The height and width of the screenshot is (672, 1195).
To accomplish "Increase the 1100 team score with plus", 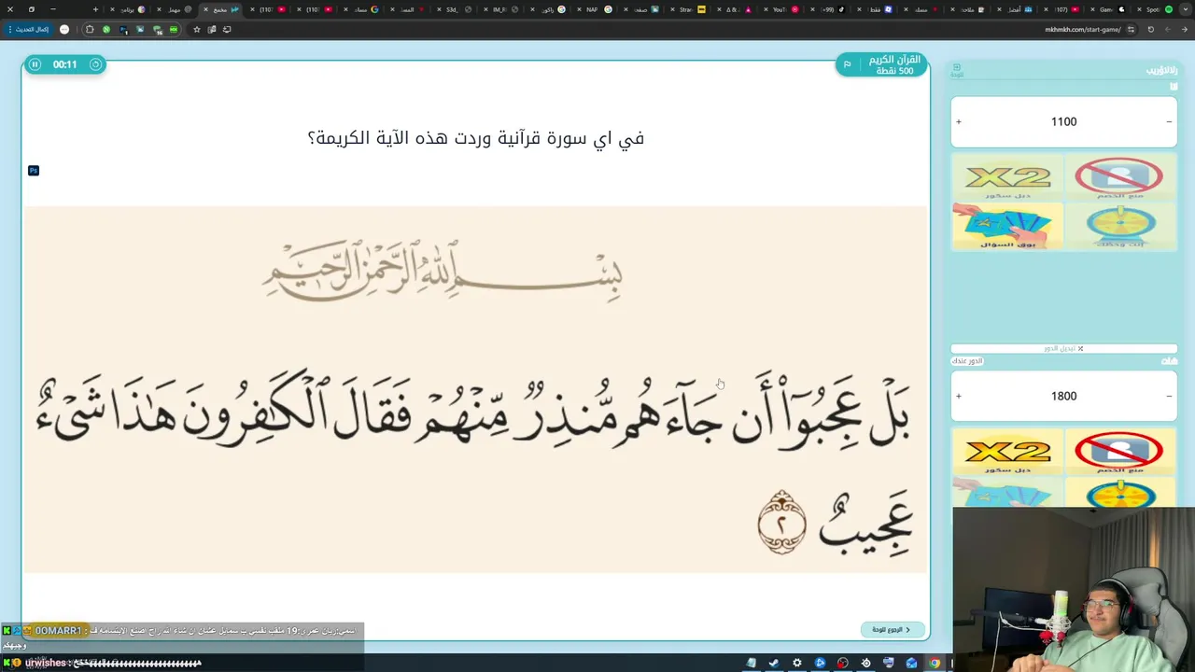I will point(959,121).
